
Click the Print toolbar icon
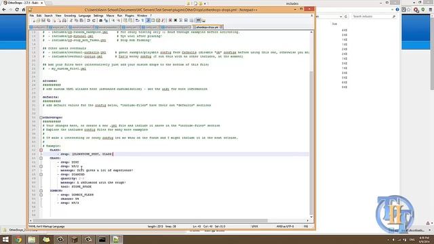point(64,20)
